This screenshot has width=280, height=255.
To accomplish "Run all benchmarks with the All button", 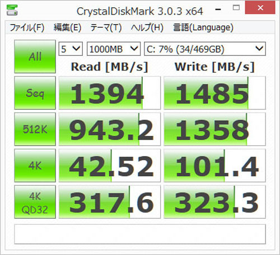I will tap(35, 56).
